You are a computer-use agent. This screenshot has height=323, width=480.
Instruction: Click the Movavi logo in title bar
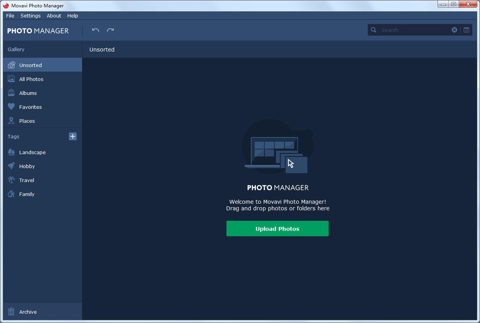tap(6, 5)
